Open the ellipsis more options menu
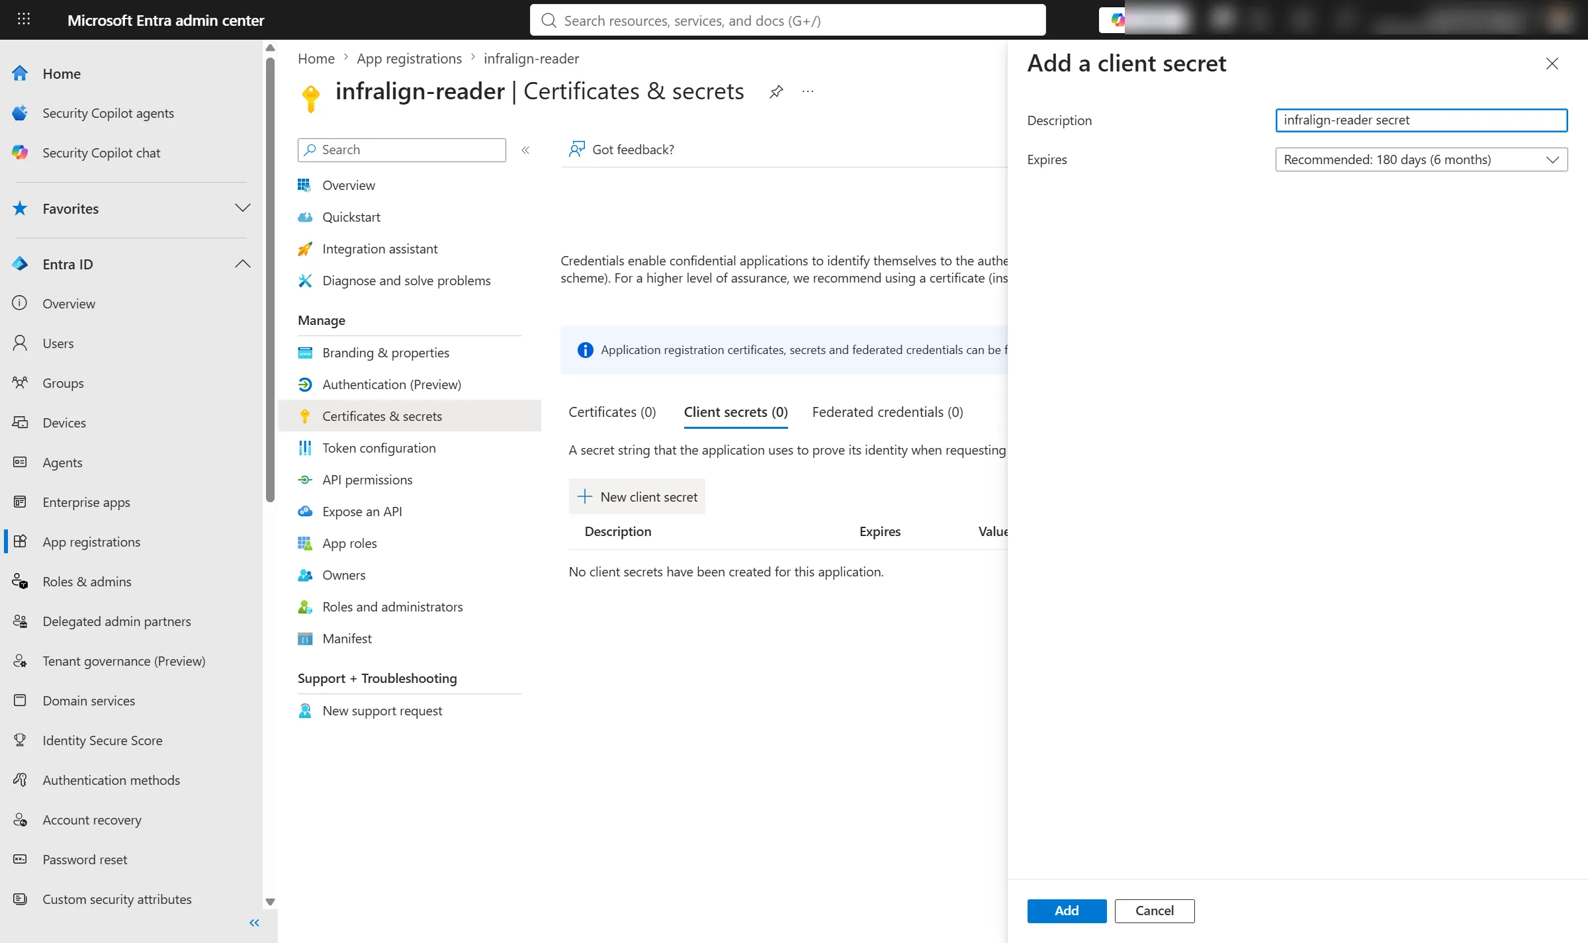The height and width of the screenshot is (943, 1588). (x=808, y=92)
